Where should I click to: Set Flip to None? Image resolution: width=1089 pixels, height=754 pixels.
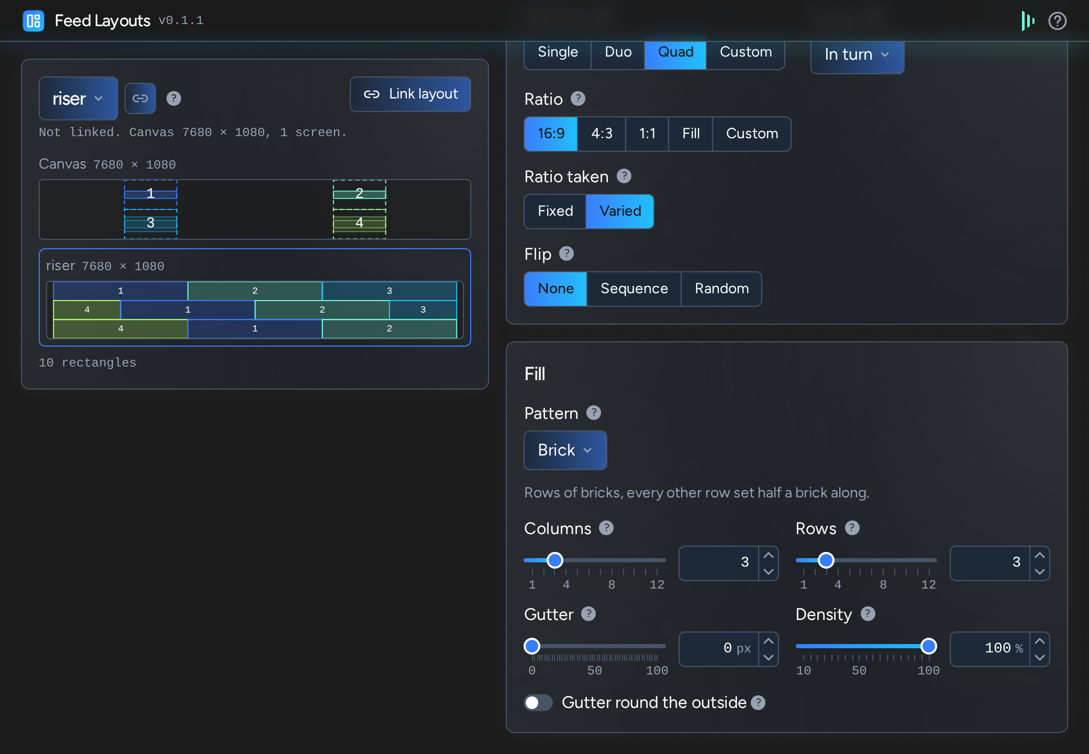(x=555, y=289)
